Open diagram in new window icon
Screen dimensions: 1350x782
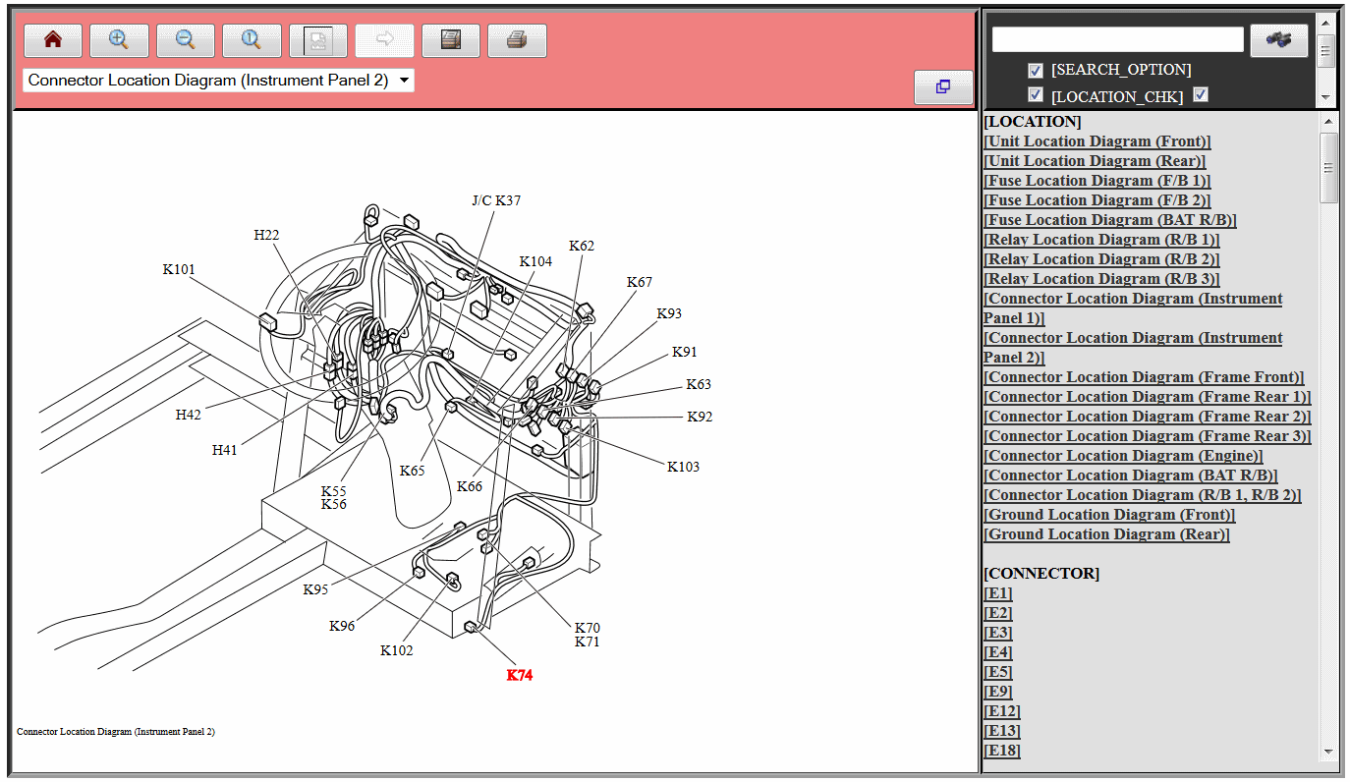click(x=942, y=86)
